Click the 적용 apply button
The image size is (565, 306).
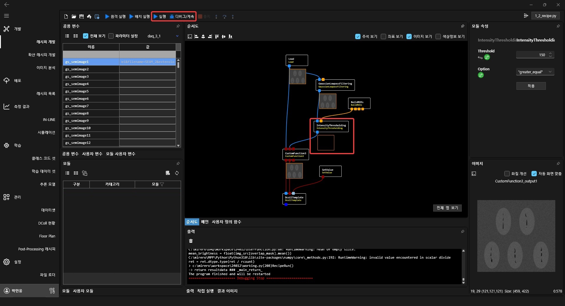tap(531, 86)
